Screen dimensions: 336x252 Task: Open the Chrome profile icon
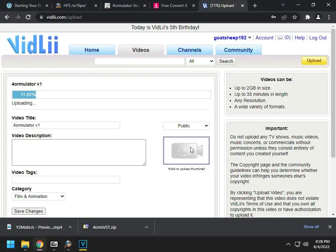(318, 17)
